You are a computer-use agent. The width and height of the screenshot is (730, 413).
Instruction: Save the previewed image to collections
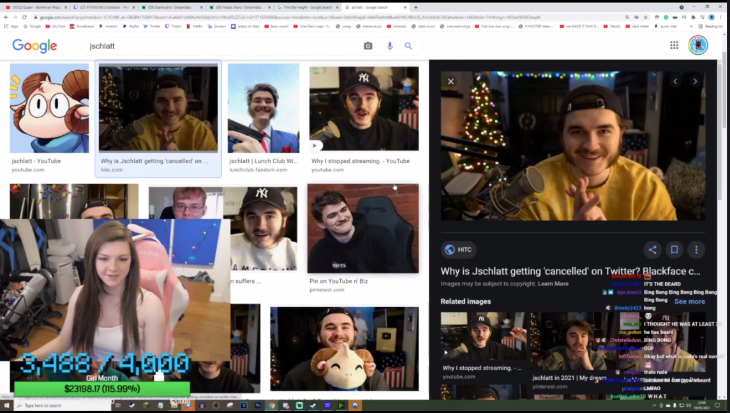coord(674,250)
